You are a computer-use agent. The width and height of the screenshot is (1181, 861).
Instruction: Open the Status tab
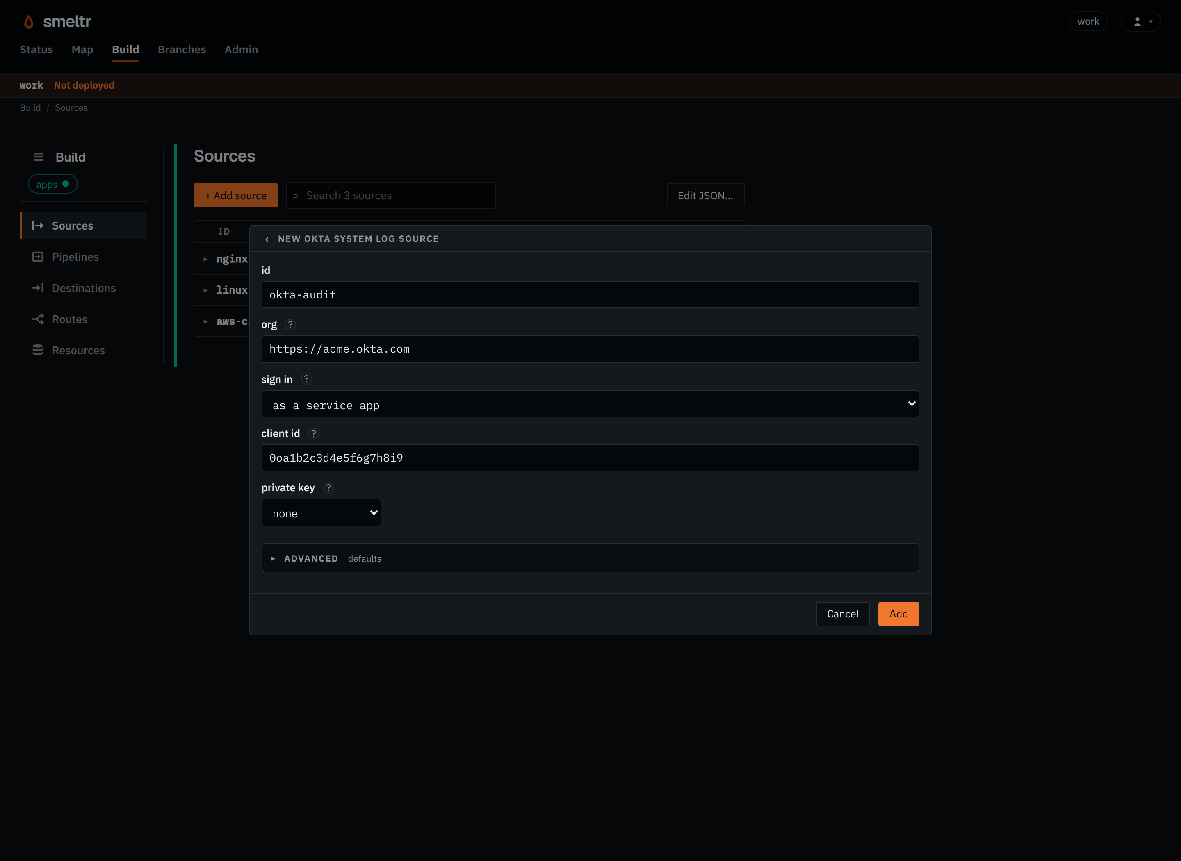[x=36, y=50]
